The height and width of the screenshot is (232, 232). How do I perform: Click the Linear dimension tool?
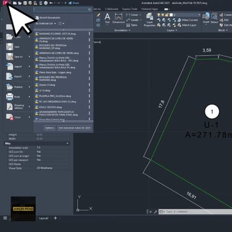pyautogui.click(x=132, y=15)
